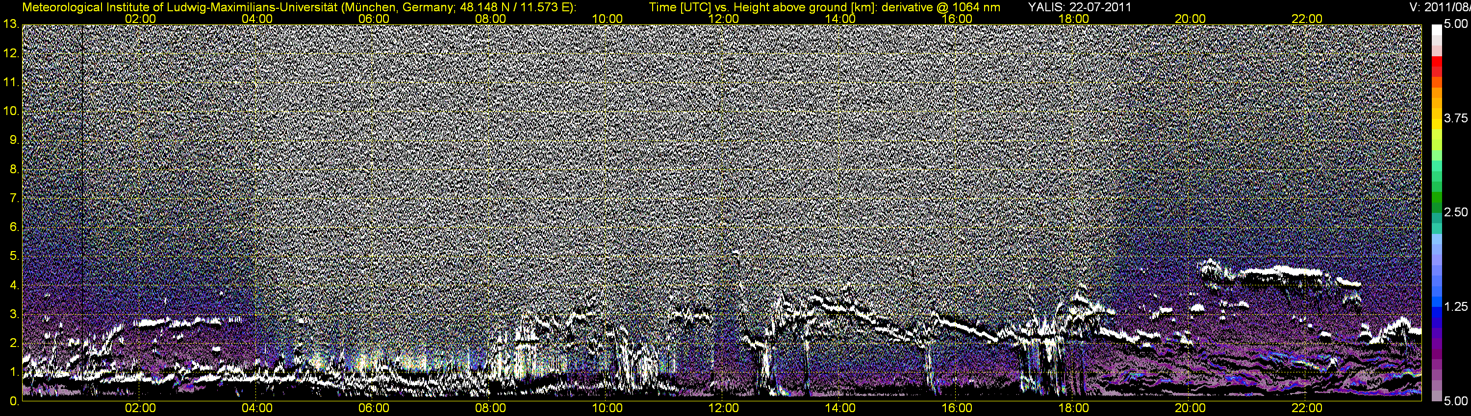Click the 08:00 label on the bottom time axis
The height and width of the screenshot is (416, 1471).
(490, 409)
